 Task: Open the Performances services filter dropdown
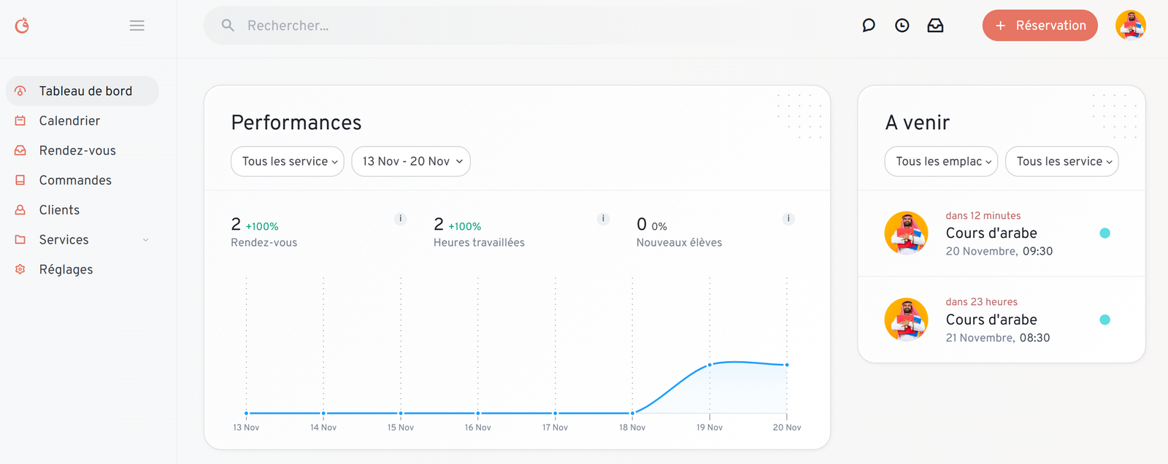point(288,161)
